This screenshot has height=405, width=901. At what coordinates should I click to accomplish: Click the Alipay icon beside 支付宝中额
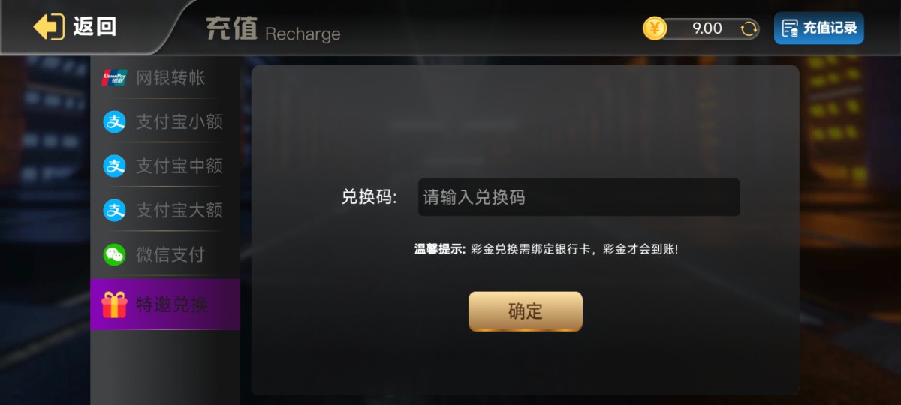(x=114, y=166)
